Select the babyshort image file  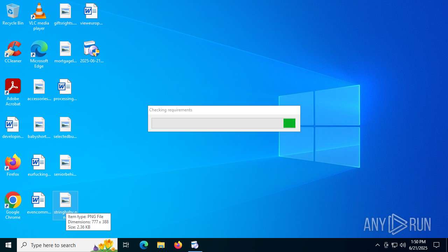(x=39, y=128)
